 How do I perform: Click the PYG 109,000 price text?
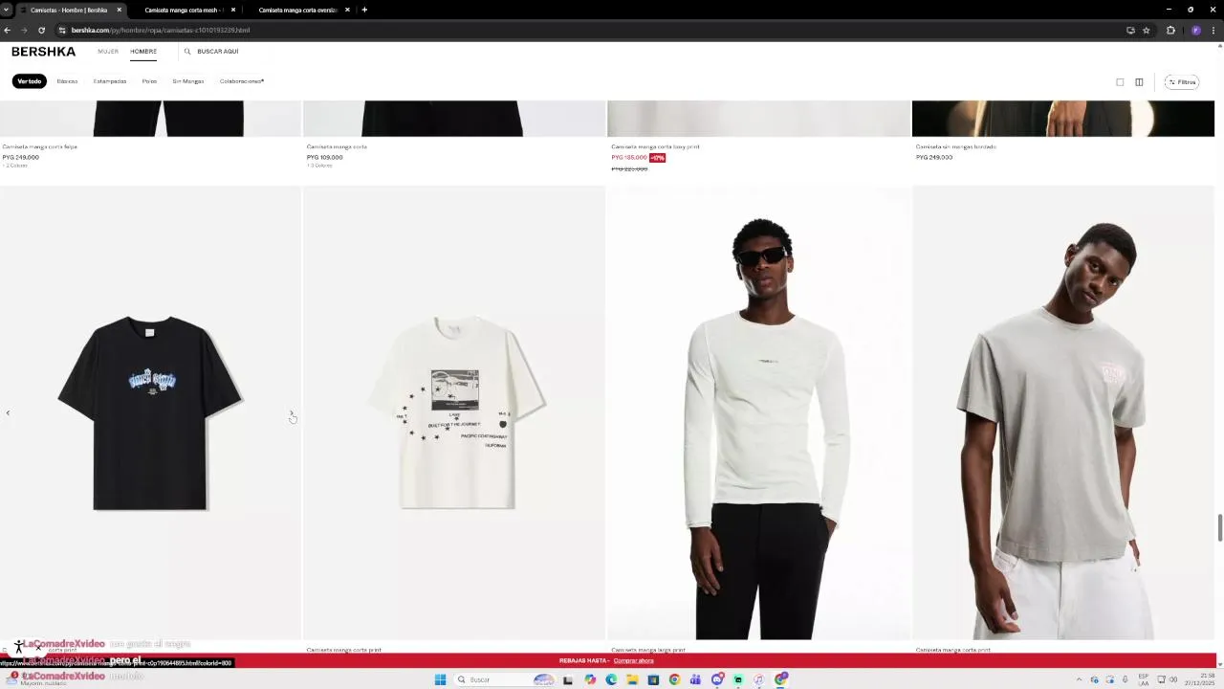pos(324,157)
